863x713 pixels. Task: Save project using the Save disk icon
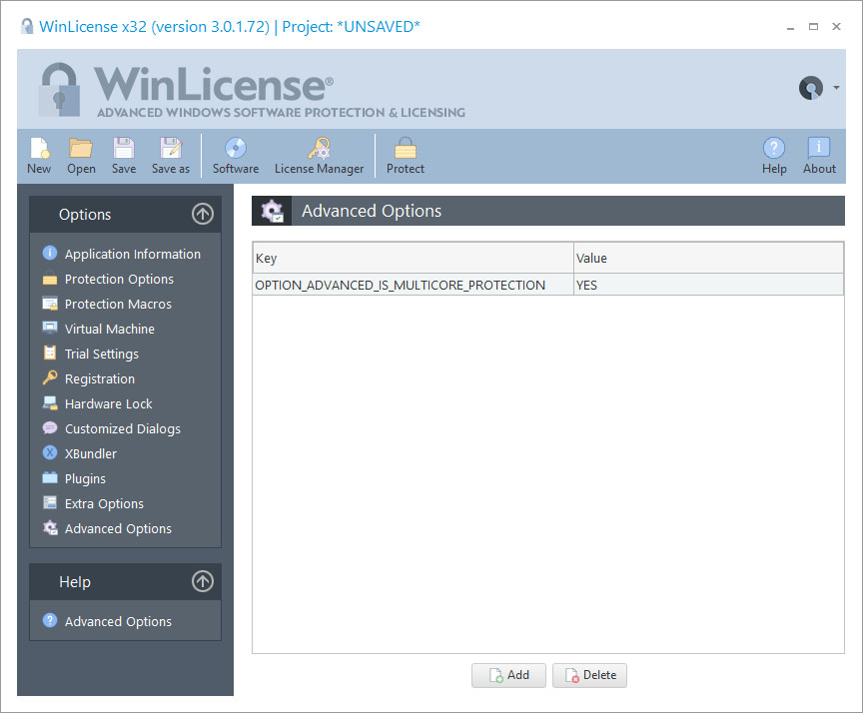pos(123,149)
